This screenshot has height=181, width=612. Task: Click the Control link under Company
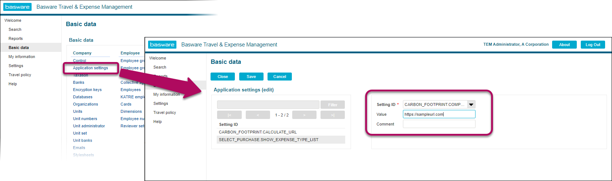(79, 61)
